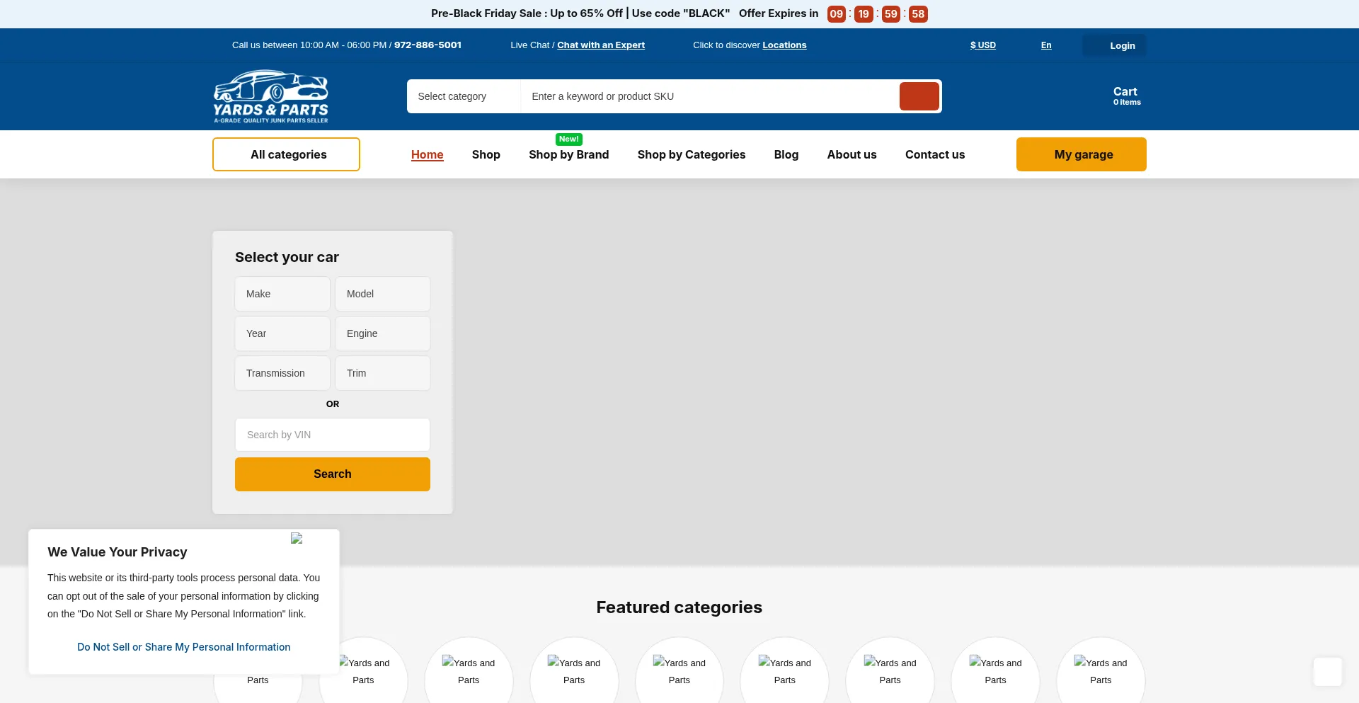Open the En language selector

click(1045, 45)
